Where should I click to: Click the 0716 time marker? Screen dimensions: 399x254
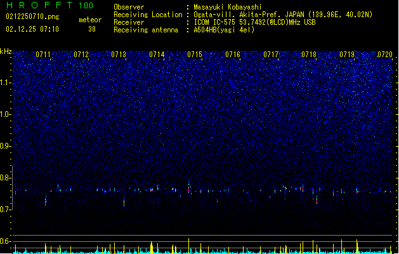point(233,55)
